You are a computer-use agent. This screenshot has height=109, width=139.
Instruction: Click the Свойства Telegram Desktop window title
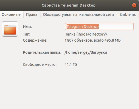point(68,5)
